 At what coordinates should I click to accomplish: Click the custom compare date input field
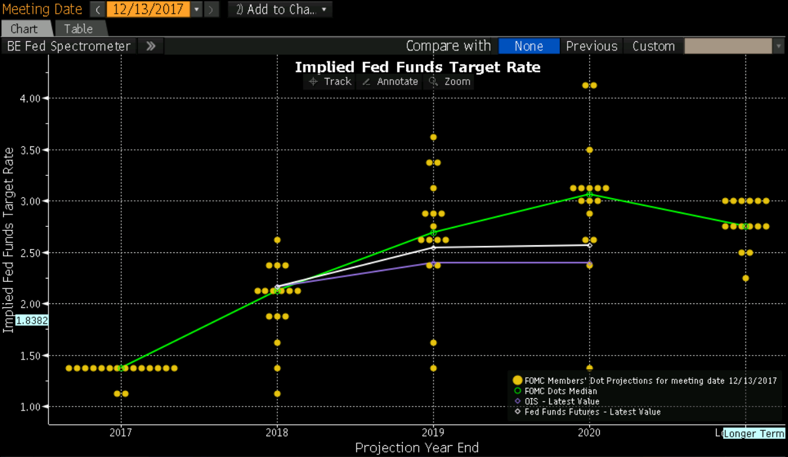[728, 46]
